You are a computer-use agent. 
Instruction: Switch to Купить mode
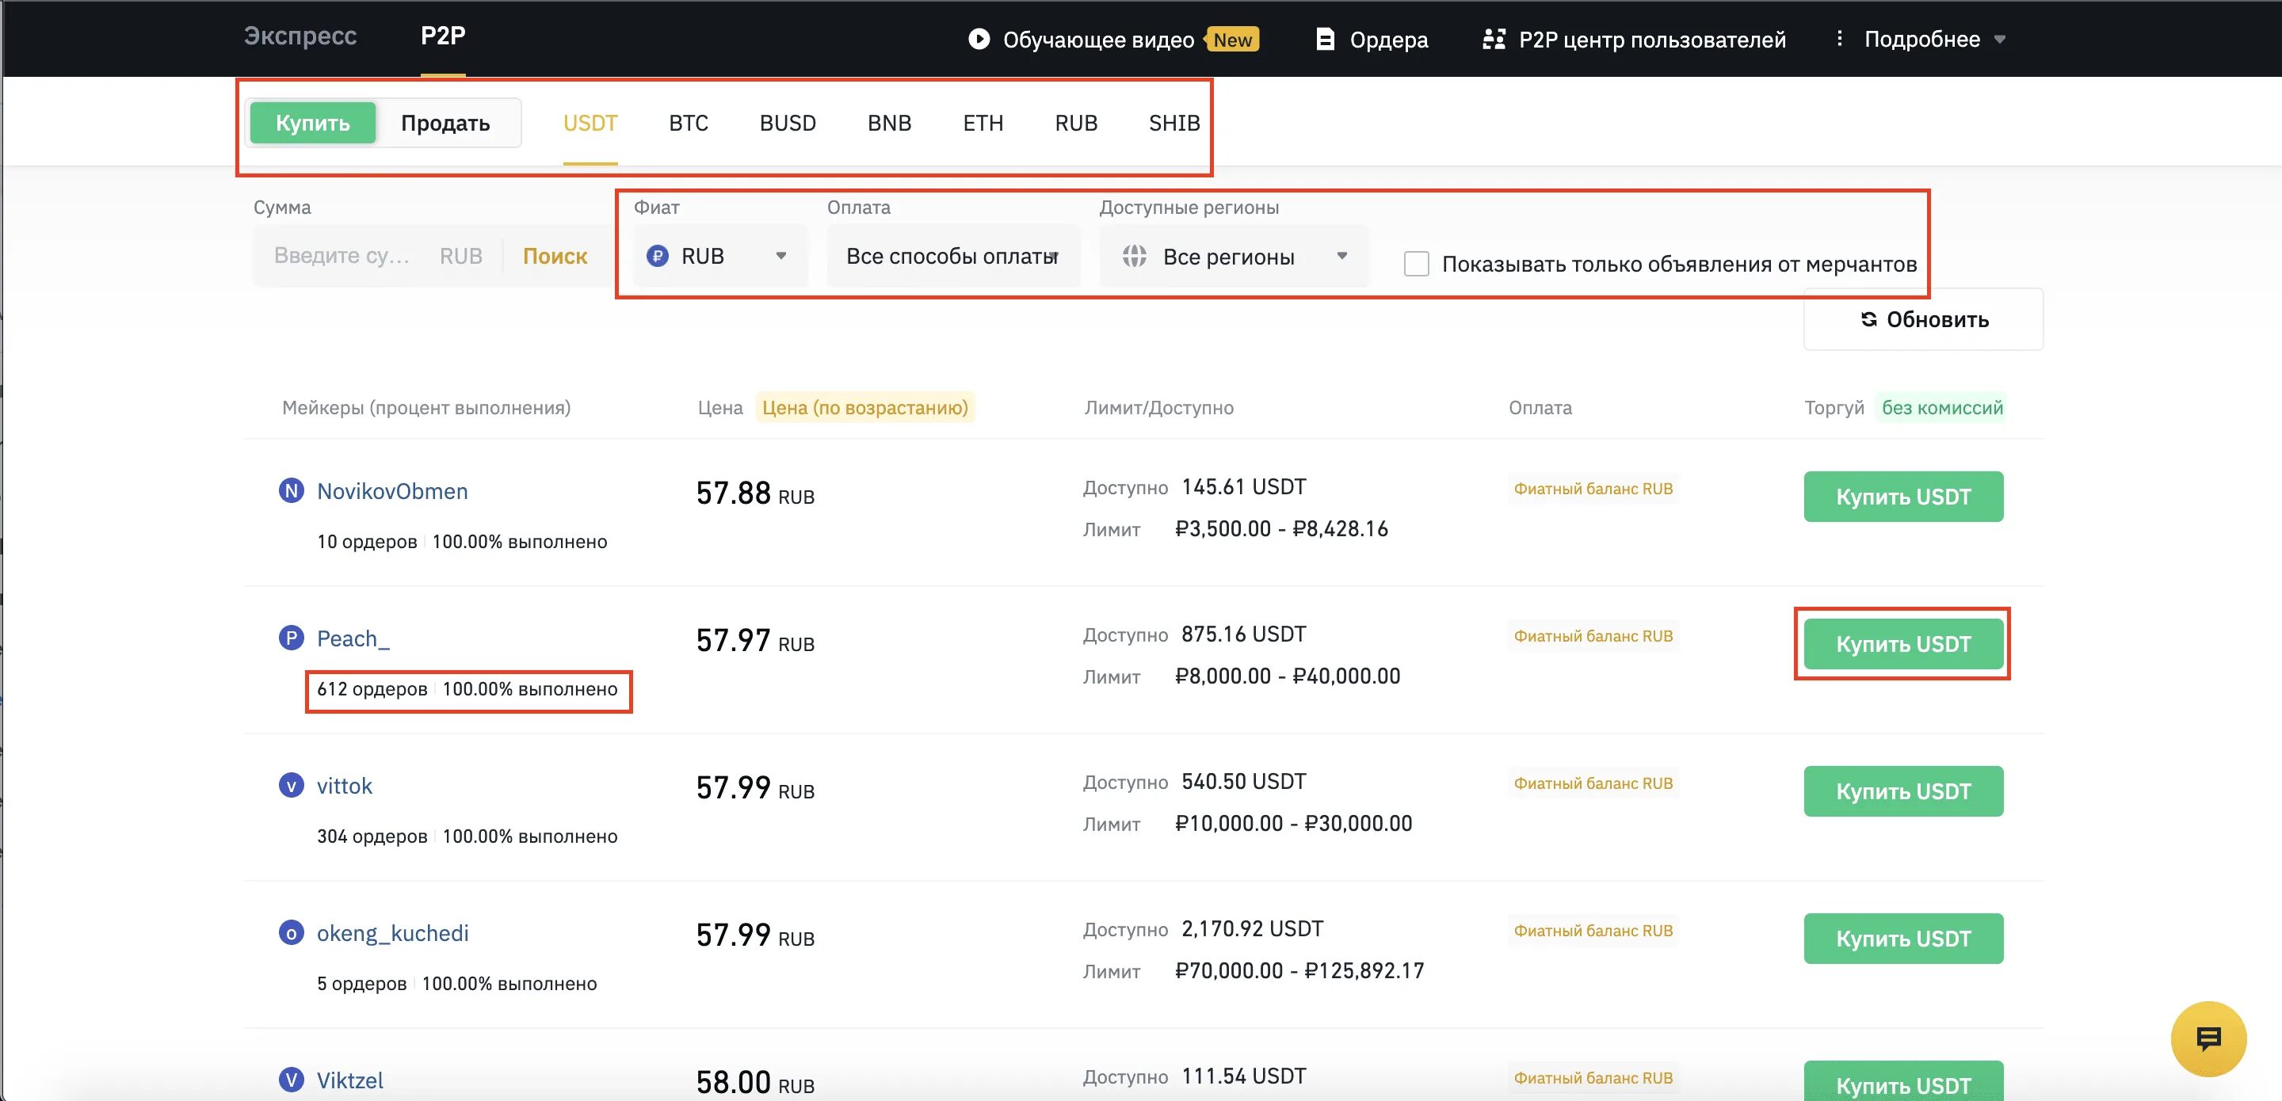[x=313, y=122]
